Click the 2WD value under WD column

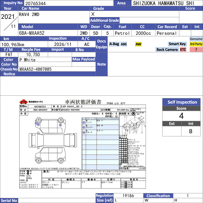(84, 33)
